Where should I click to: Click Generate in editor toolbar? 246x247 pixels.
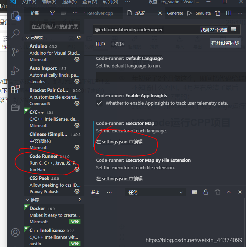(175, 13)
